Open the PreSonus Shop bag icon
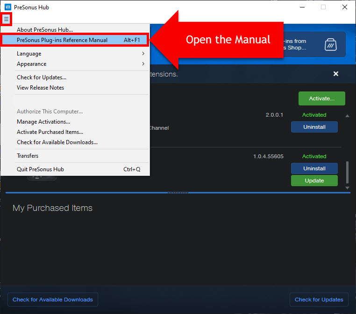The height and width of the screenshot is (314, 356). click(331, 44)
